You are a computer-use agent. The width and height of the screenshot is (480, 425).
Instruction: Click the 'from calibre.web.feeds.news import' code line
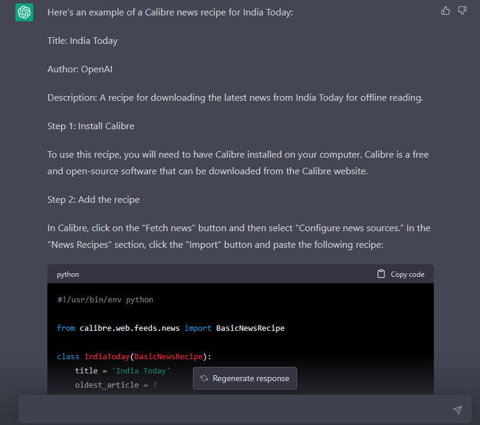(171, 328)
